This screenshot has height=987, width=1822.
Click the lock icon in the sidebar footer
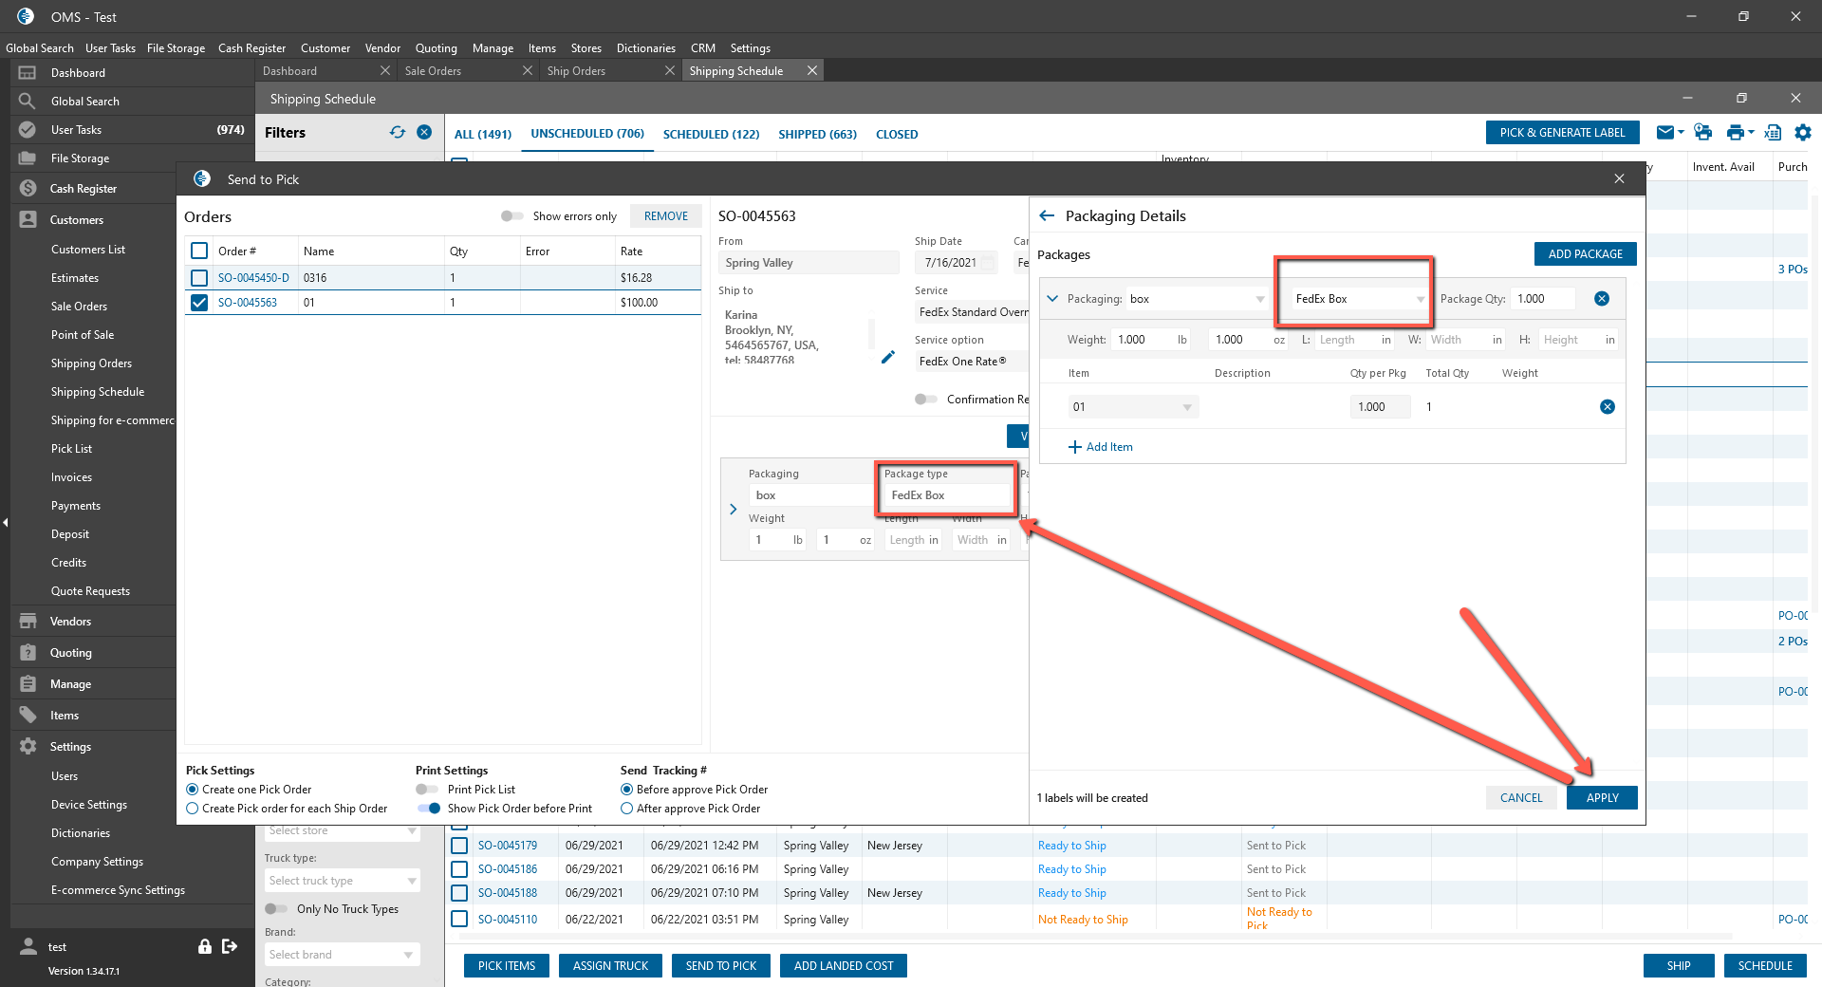(204, 946)
